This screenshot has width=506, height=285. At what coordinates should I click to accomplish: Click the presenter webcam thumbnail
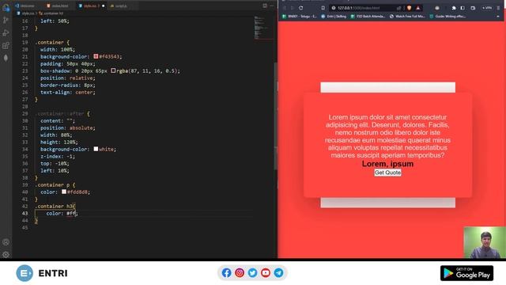485,242
